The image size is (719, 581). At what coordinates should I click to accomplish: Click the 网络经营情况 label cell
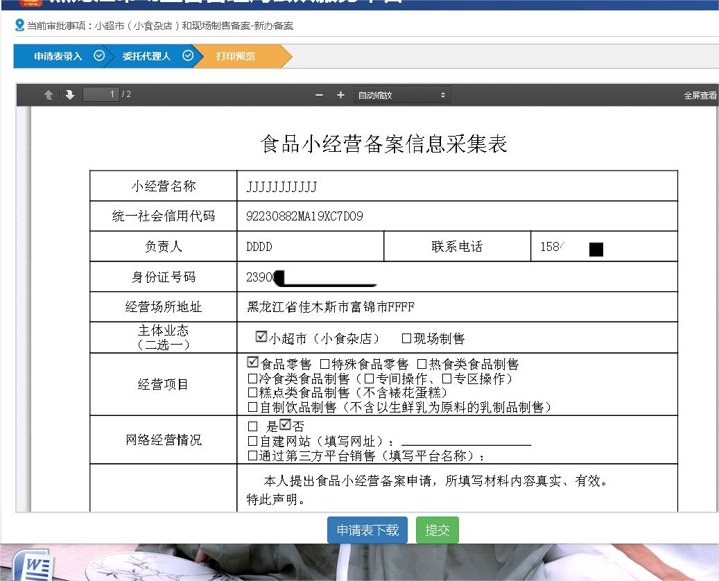pos(163,440)
